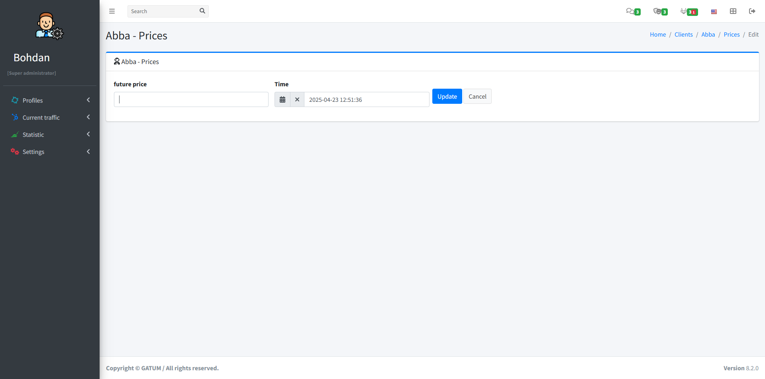Open the theater masks notifications icon
The height and width of the screenshot is (379, 765).
pyautogui.click(x=657, y=11)
